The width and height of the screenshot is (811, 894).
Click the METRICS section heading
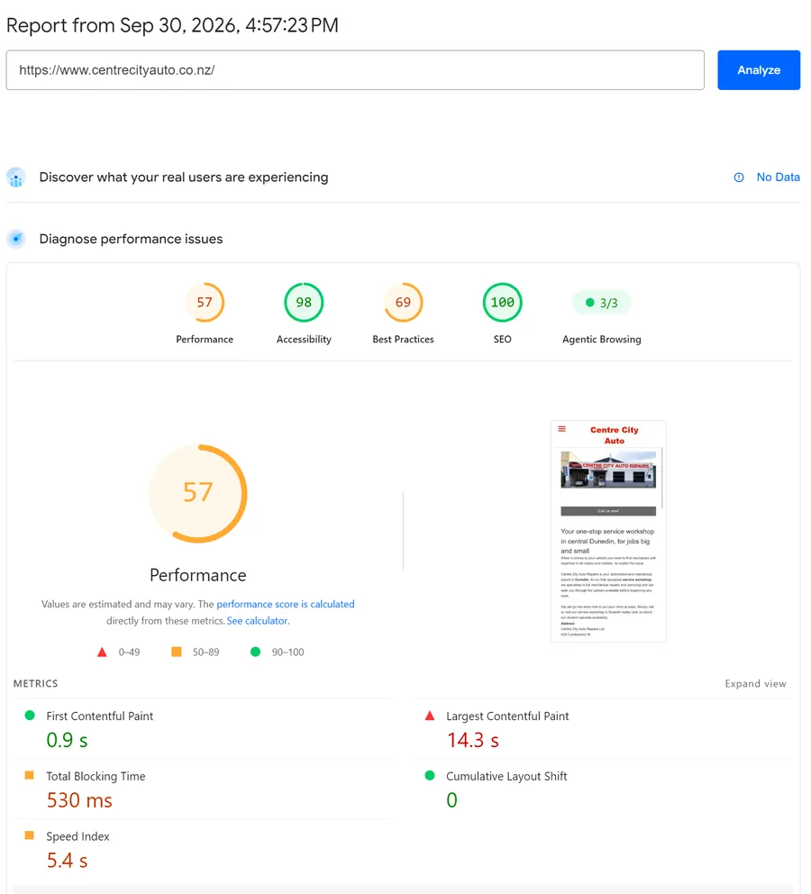click(x=35, y=684)
